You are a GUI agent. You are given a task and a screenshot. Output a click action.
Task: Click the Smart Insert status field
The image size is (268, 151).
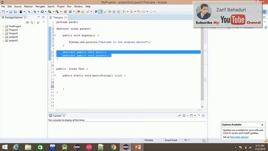[171, 140]
